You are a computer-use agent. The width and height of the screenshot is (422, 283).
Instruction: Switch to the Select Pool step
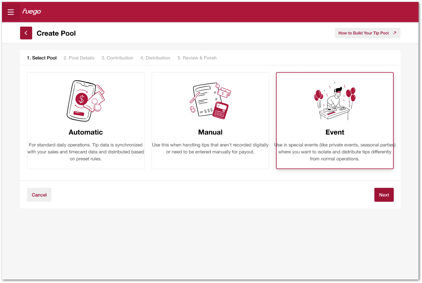click(42, 58)
